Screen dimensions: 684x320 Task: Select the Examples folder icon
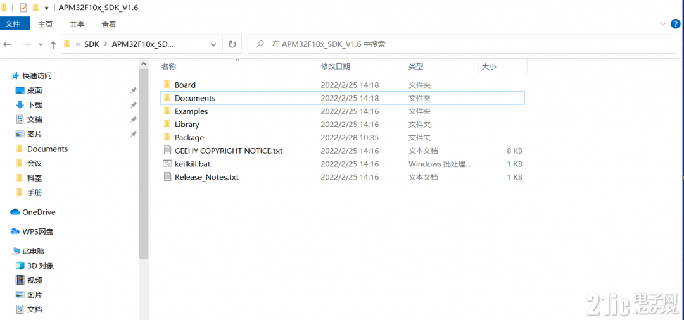click(167, 111)
